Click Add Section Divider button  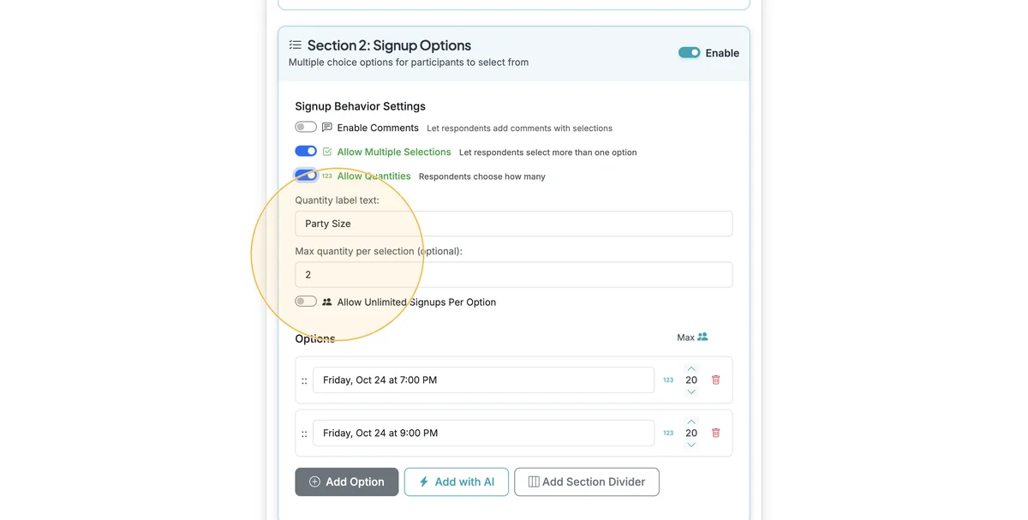click(587, 481)
